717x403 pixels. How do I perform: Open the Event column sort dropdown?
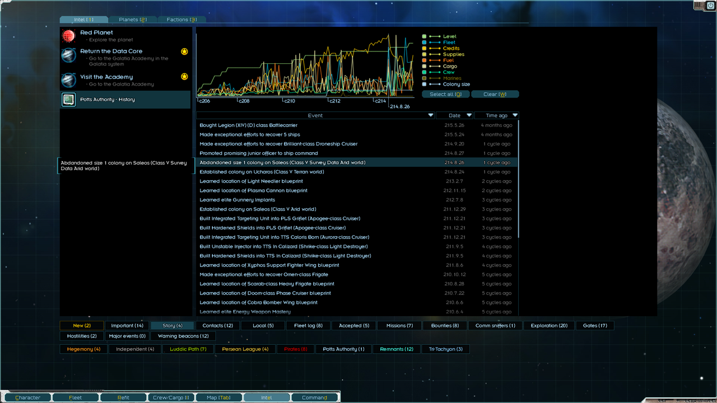[431, 115]
